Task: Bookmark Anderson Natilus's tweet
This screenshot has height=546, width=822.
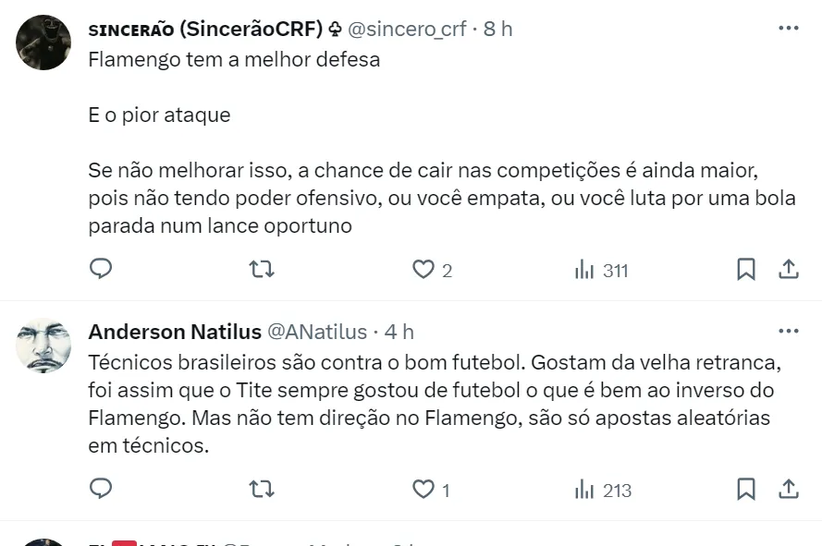Action: (746, 489)
